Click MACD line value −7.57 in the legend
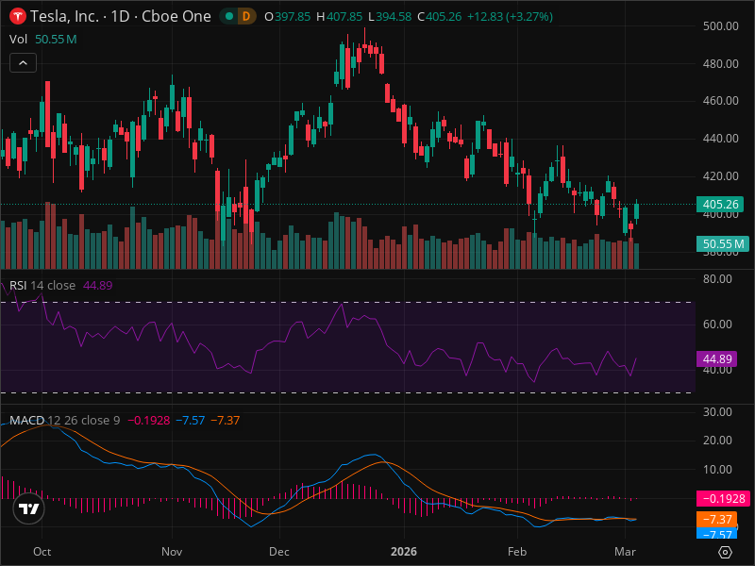Viewport: 755px width, 566px height. click(x=191, y=420)
